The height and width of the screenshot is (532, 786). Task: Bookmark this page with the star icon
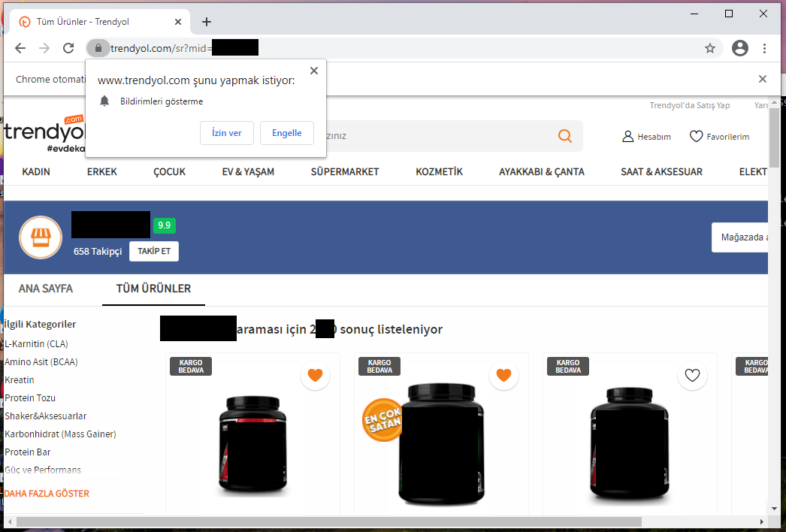click(x=710, y=48)
